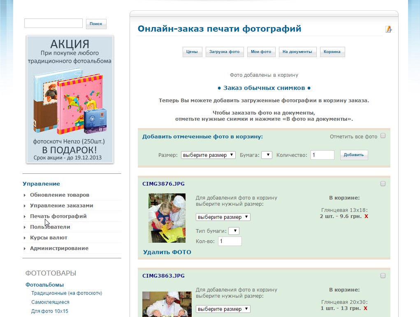Toggle the 'Отметить все фото' checkbox
This screenshot has width=420, height=317.
click(383, 136)
